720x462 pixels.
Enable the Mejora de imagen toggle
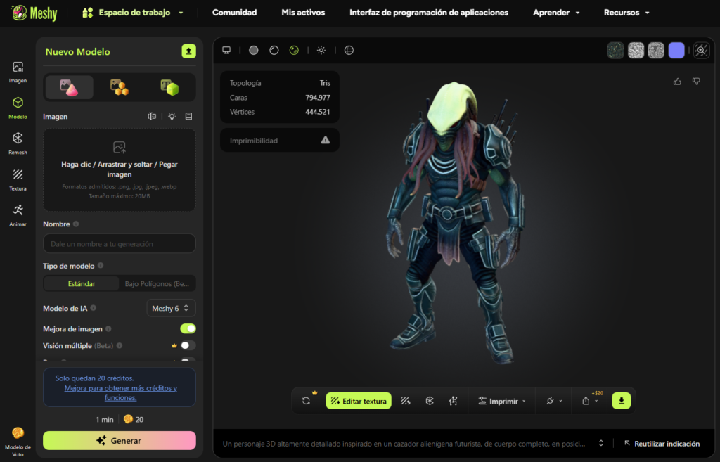pos(187,328)
